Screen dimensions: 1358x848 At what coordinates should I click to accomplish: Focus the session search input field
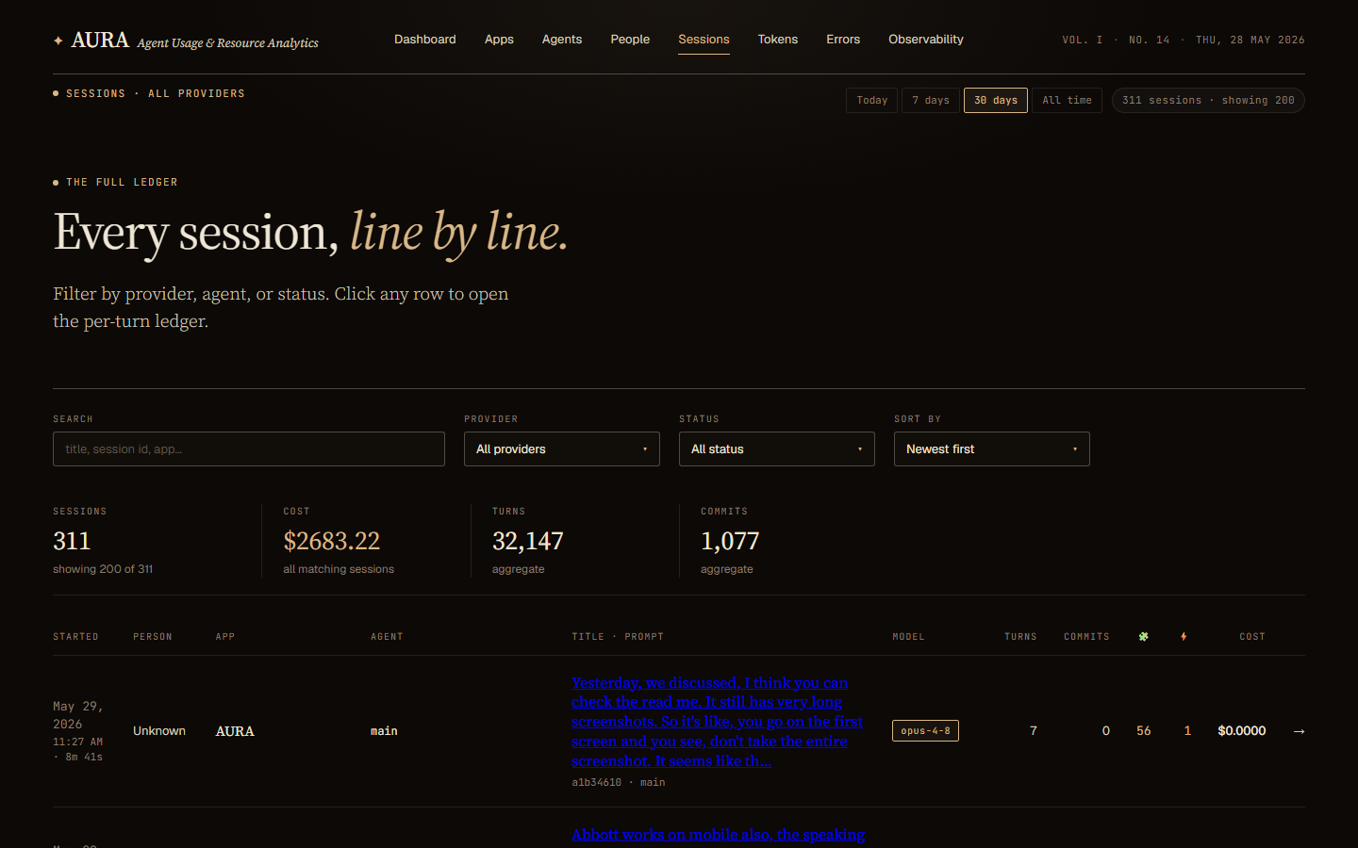pyautogui.click(x=249, y=449)
